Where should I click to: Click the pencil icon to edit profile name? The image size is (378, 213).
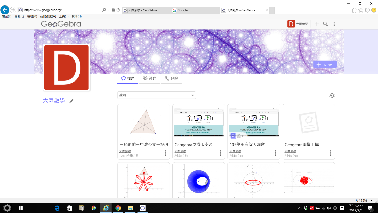click(71, 101)
